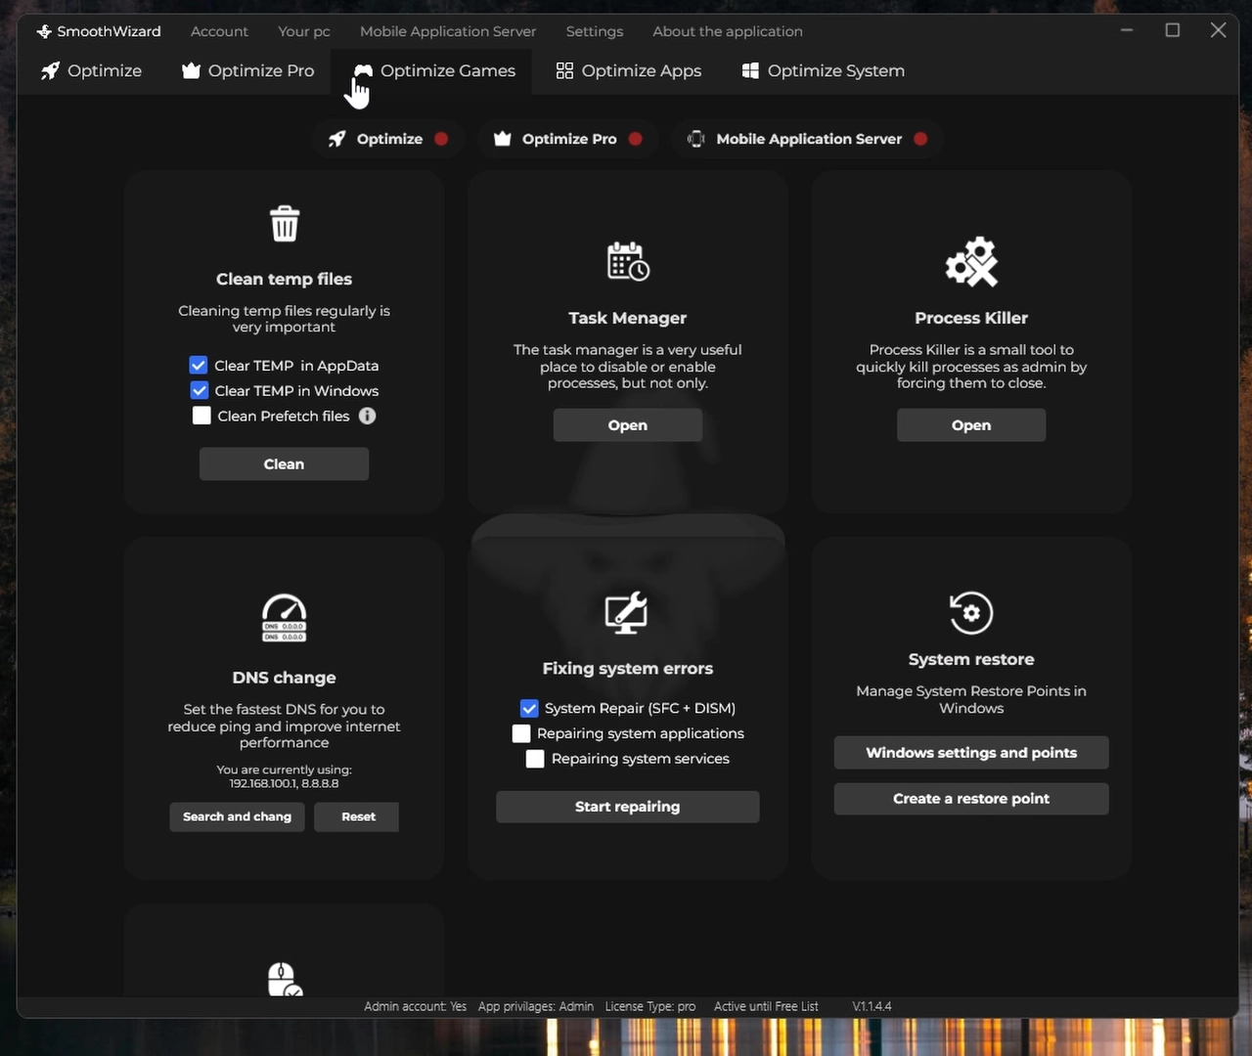Image resolution: width=1252 pixels, height=1056 pixels.
Task: Click the mouse icon on the bottom card
Action: pos(284,979)
